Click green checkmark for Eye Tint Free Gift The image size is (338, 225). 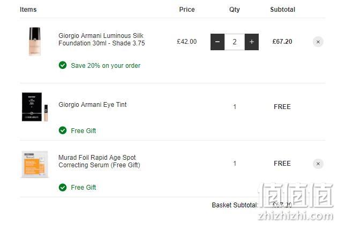coord(63,130)
